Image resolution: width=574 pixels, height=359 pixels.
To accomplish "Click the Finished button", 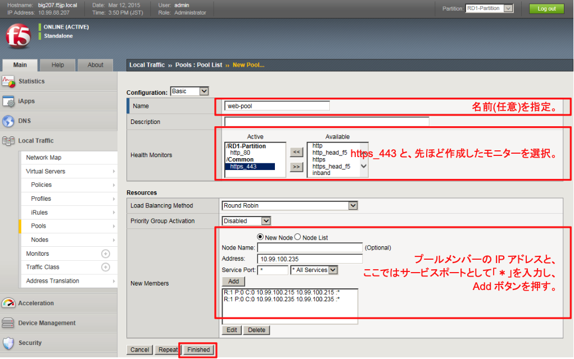I will pos(198,350).
